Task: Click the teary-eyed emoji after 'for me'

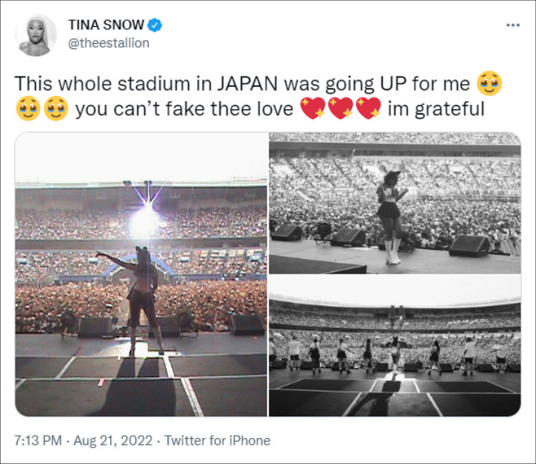Action: [x=489, y=83]
